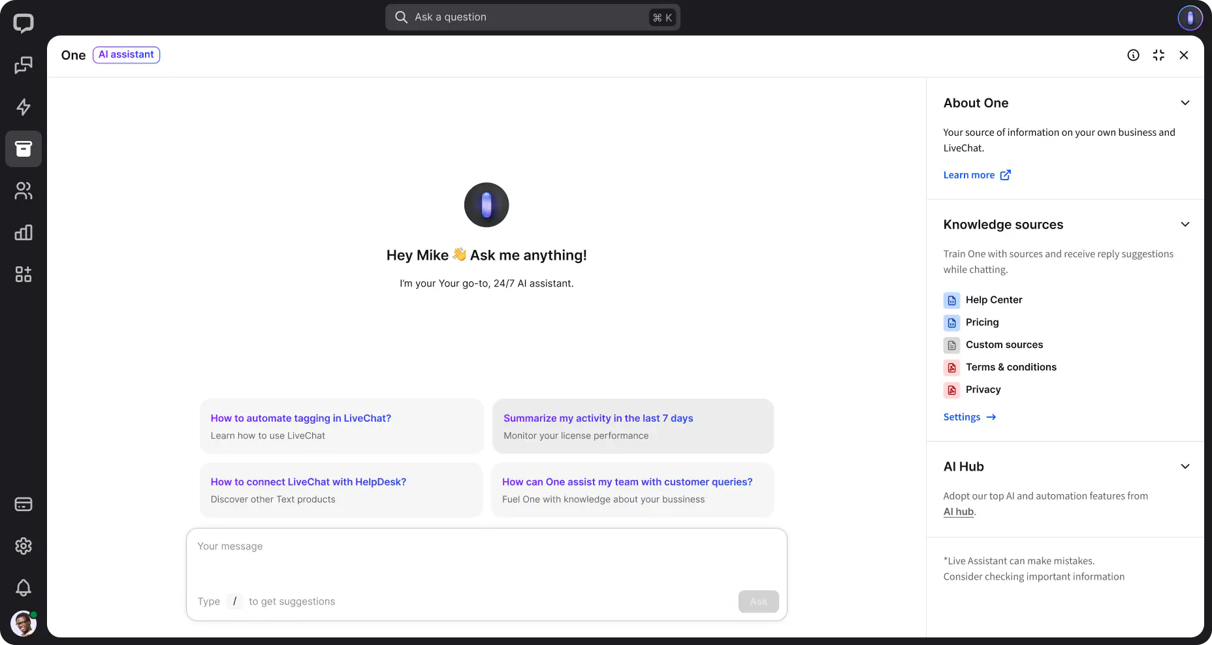Click the Learn more link
The height and width of the screenshot is (645, 1212).
pos(969,174)
